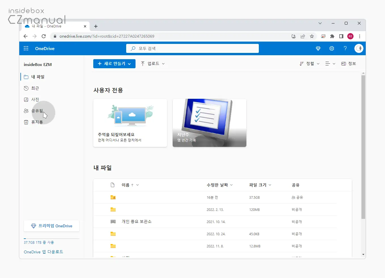Expand the 업로드 dropdown menu
Viewport: 385px width, 278px height.
(x=153, y=64)
